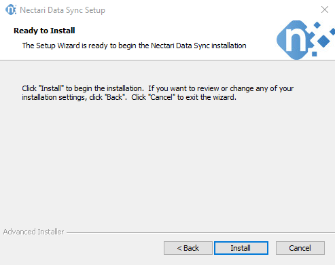
Task: Click the small diamond atop the Nectari logo
Action: tap(317, 25)
